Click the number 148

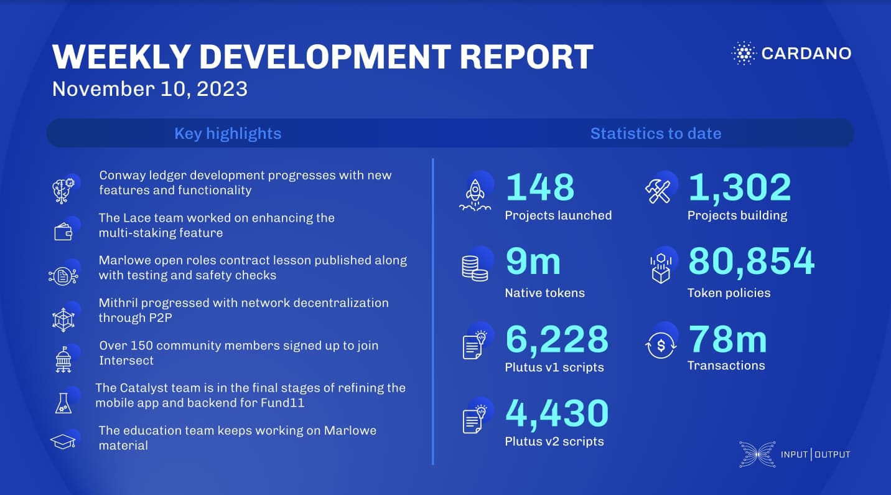(x=539, y=187)
